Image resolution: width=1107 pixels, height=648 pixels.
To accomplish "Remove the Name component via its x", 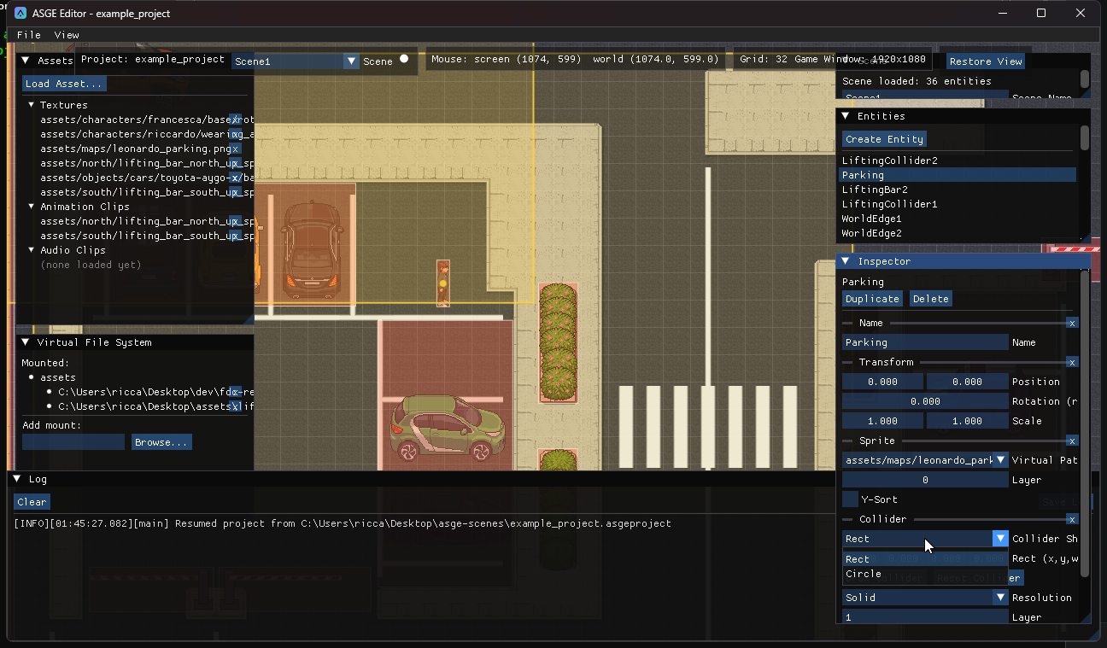I will [1072, 323].
